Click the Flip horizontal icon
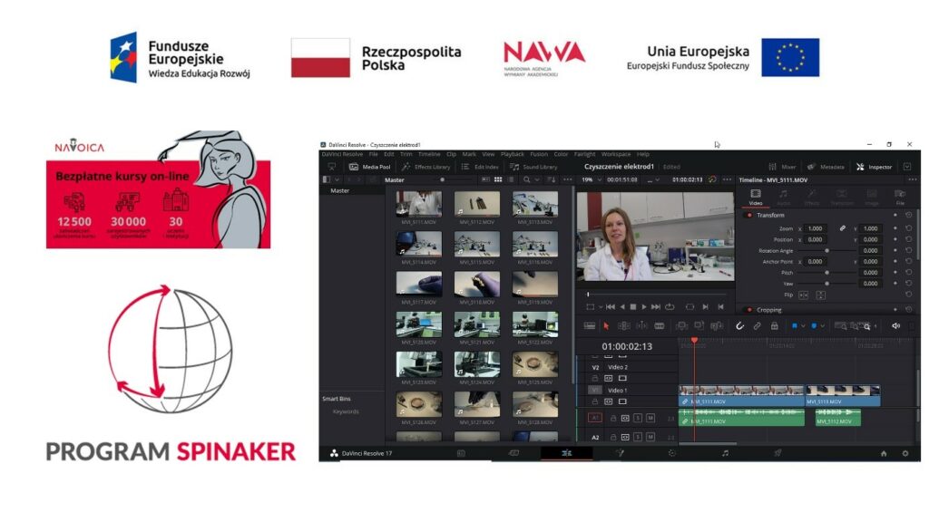Image resolution: width=929 pixels, height=522 pixels. click(x=804, y=295)
